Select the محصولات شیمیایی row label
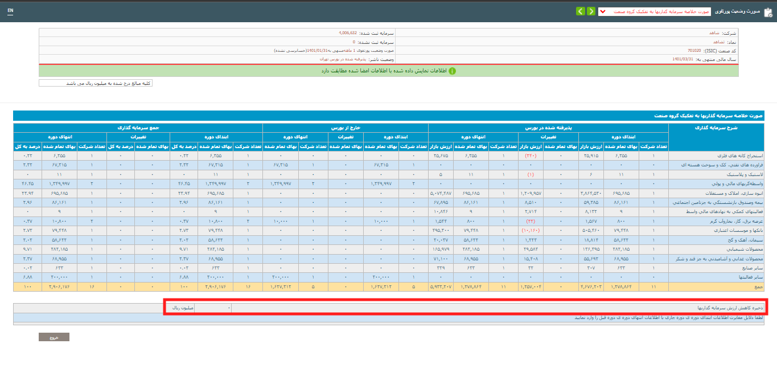 (744, 249)
